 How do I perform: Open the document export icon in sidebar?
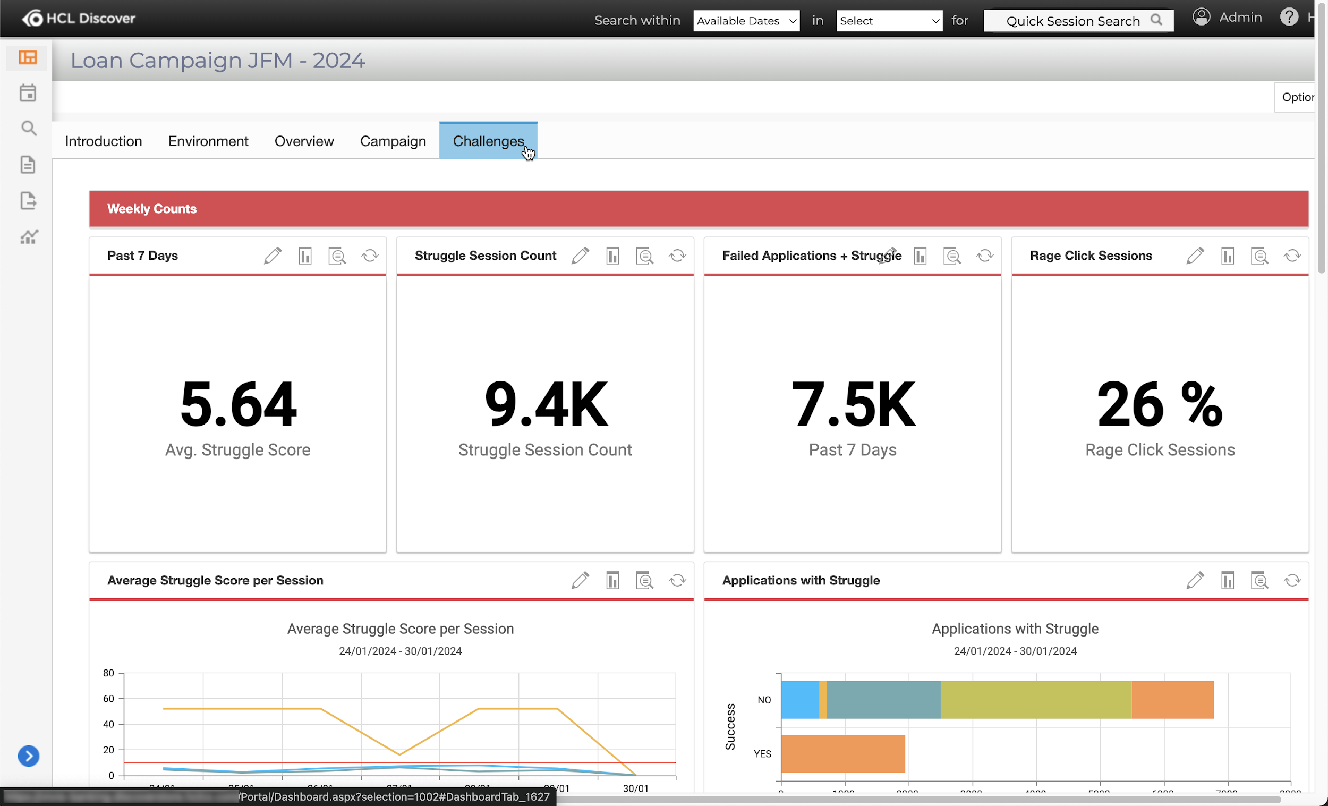tap(29, 200)
